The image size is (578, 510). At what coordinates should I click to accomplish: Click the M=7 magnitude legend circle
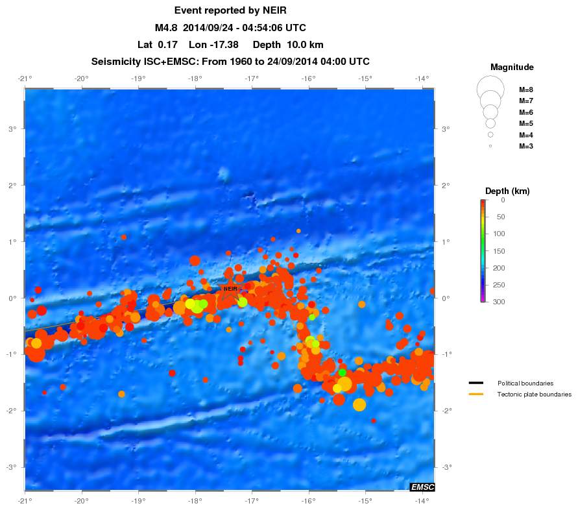490,99
